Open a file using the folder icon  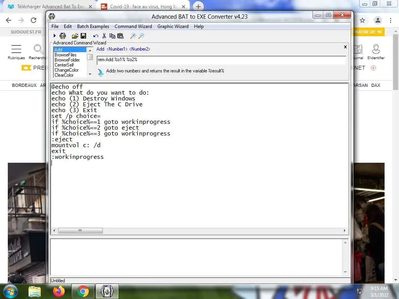(x=75, y=36)
